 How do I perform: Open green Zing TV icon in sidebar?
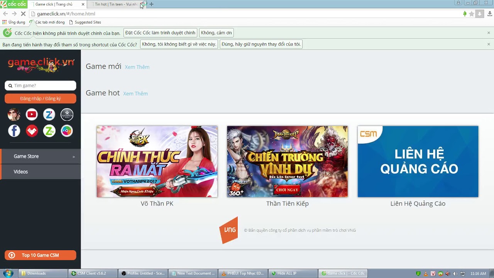49,131
